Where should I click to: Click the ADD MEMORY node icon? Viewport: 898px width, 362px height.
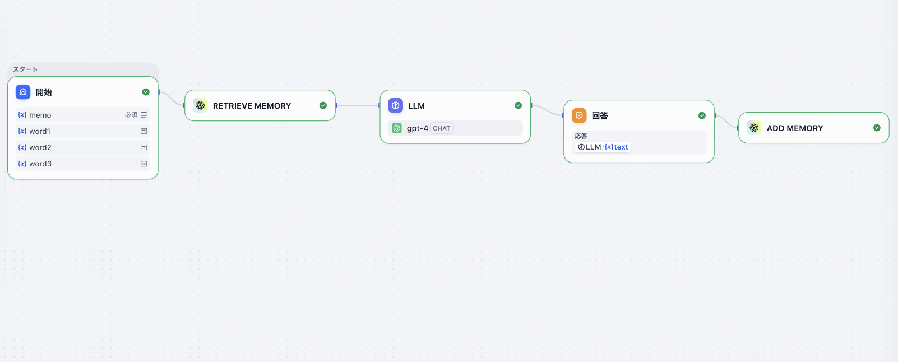pyautogui.click(x=754, y=128)
